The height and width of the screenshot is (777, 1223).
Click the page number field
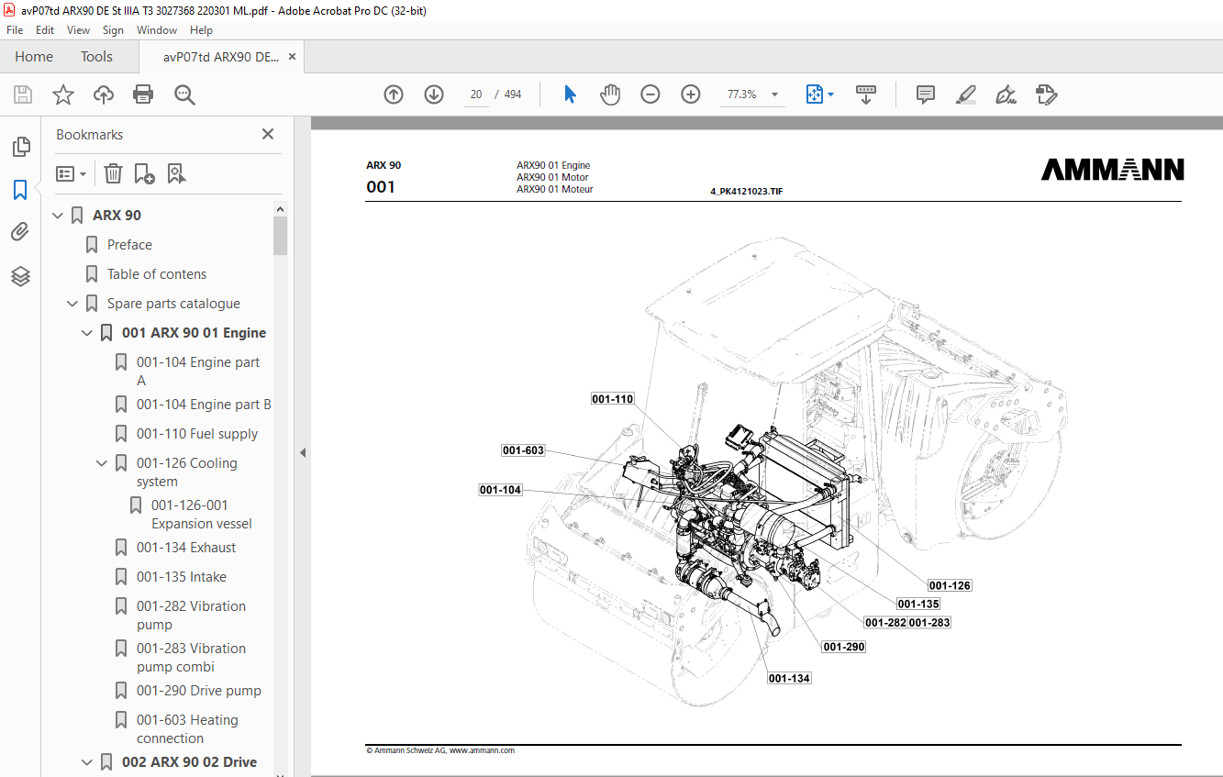click(476, 94)
